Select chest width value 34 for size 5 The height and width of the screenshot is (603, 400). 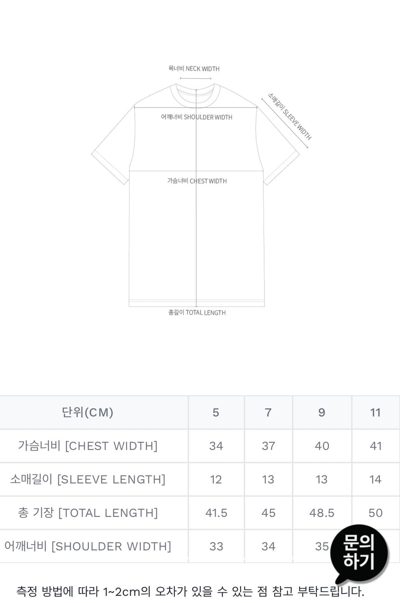tap(216, 446)
